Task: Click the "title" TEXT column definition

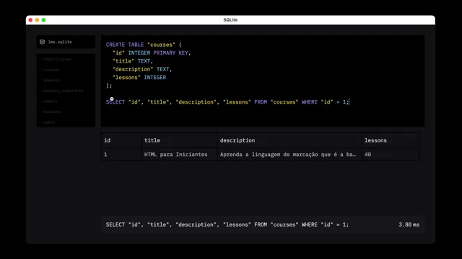Action: [x=133, y=61]
